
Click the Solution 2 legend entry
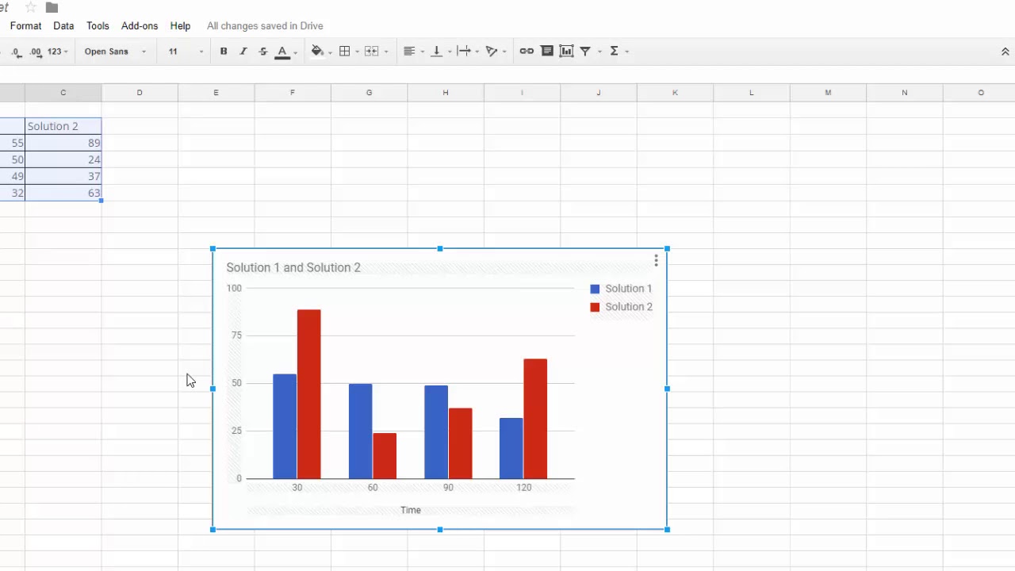coord(621,307)
